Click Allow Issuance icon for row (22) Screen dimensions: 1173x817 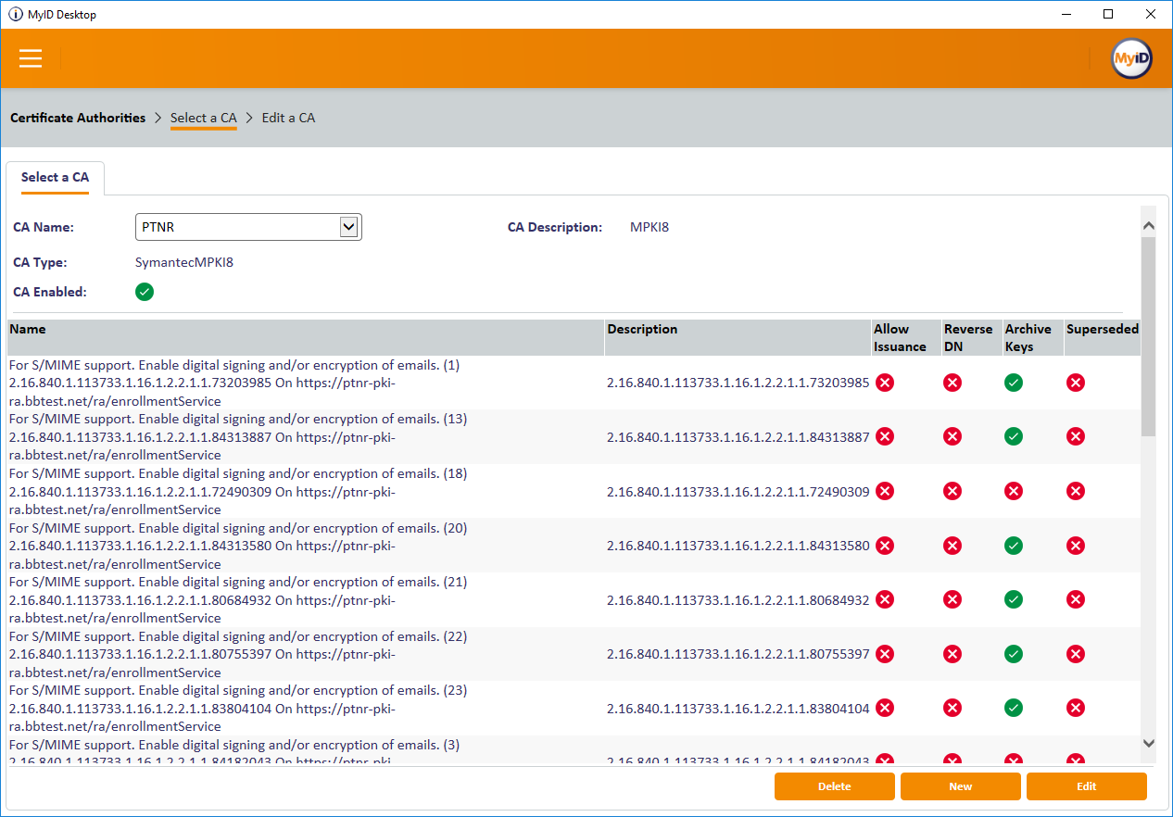[885, 654]
